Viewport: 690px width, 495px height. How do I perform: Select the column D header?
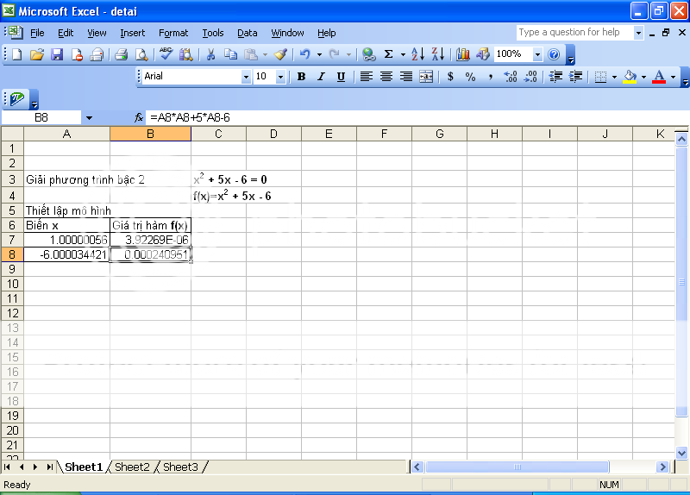[x=273, y=134]
